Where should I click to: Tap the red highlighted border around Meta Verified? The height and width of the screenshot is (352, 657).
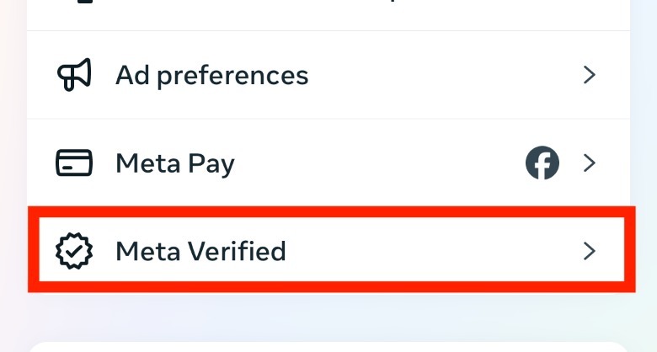(x=328, y=211)
